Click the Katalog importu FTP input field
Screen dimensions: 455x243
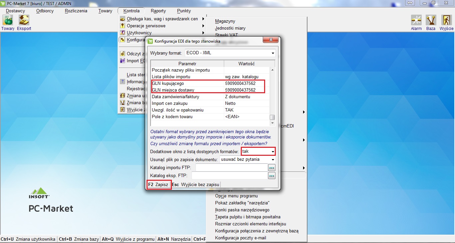231,167
